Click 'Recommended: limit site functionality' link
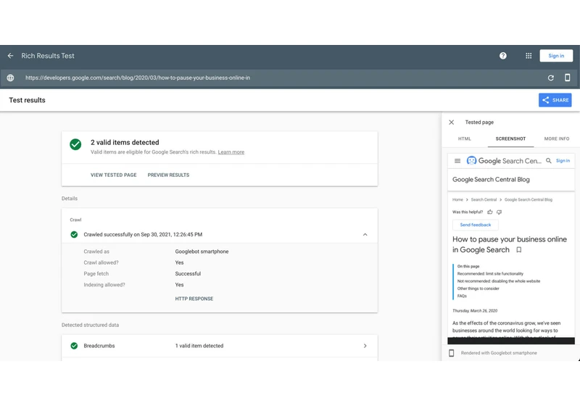This screenshot has width=580, height=406. tap(490, 273)
